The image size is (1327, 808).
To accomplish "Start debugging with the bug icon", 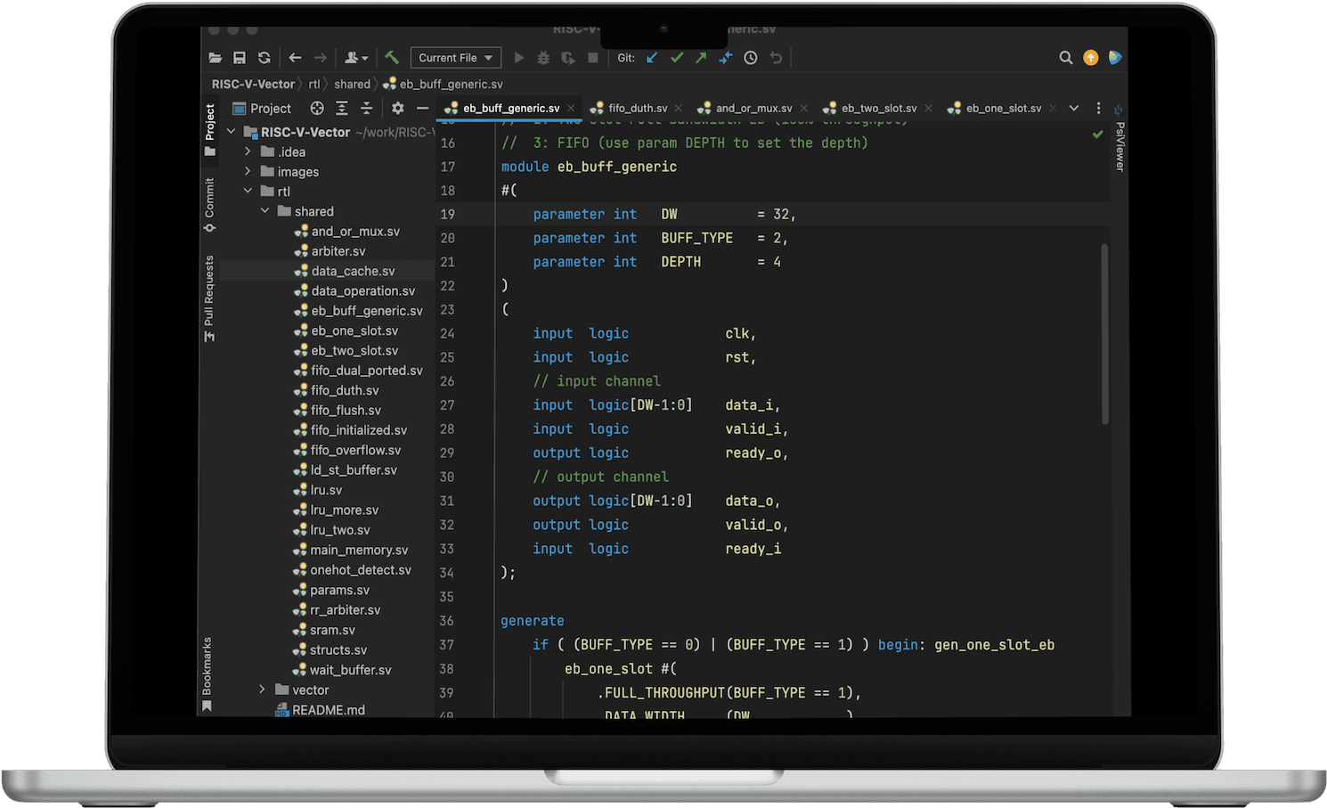I will click(x=543, y=57).
